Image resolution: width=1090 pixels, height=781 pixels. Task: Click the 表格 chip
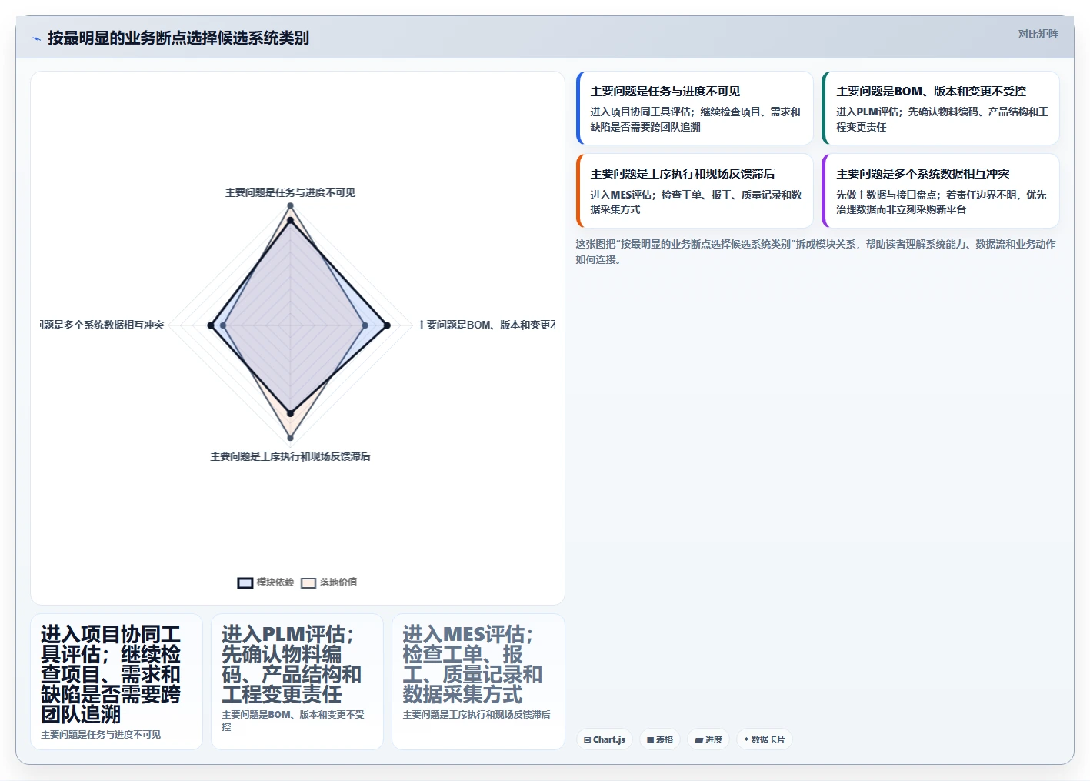click(x=660, y=739)
